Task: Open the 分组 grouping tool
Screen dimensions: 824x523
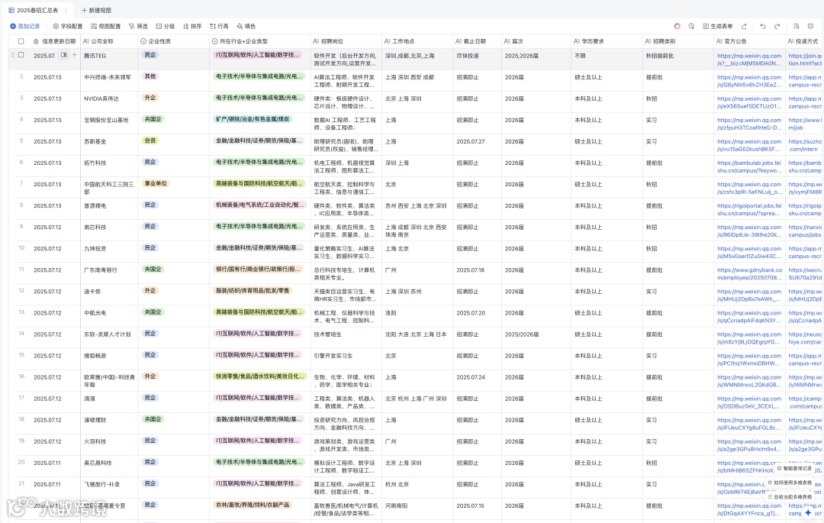Action: click(x=165, y=26)
